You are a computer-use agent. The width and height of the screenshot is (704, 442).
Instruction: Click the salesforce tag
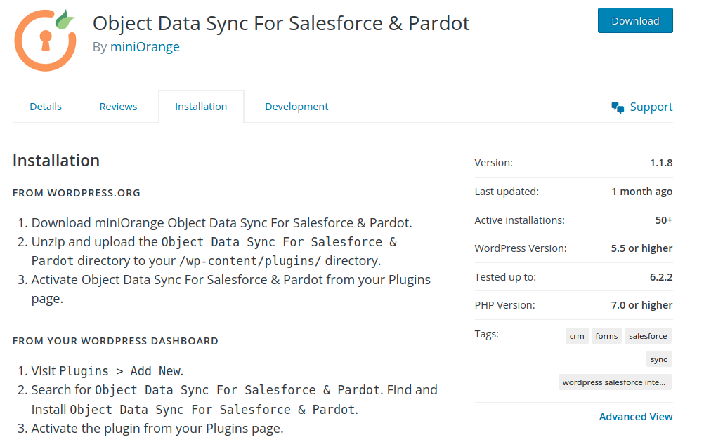648,335
